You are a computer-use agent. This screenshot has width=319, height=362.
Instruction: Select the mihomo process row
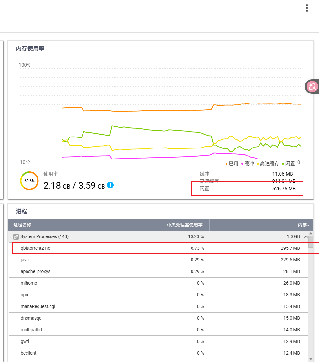(x=29, y=283)
